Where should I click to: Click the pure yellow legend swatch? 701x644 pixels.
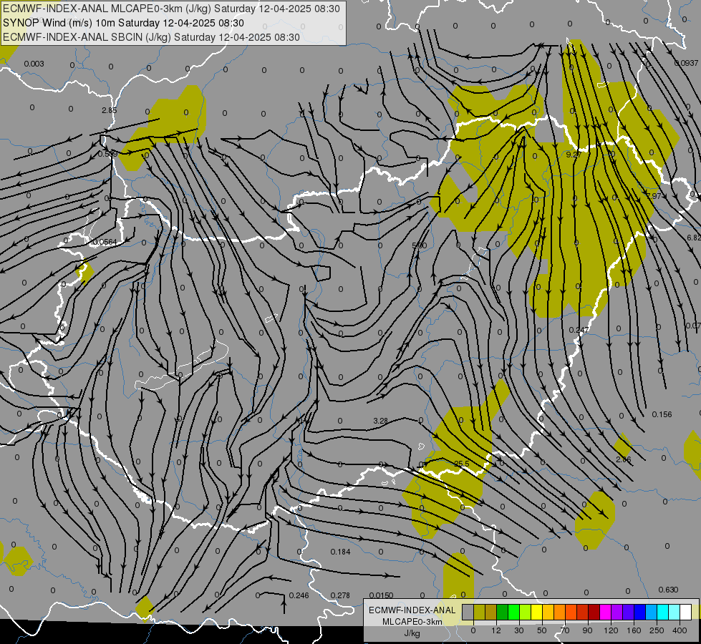pos(537,613)
